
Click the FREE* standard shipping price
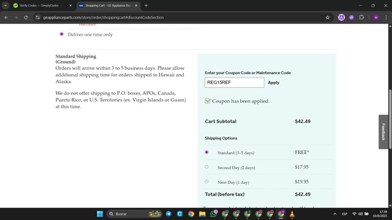point(302,152)
